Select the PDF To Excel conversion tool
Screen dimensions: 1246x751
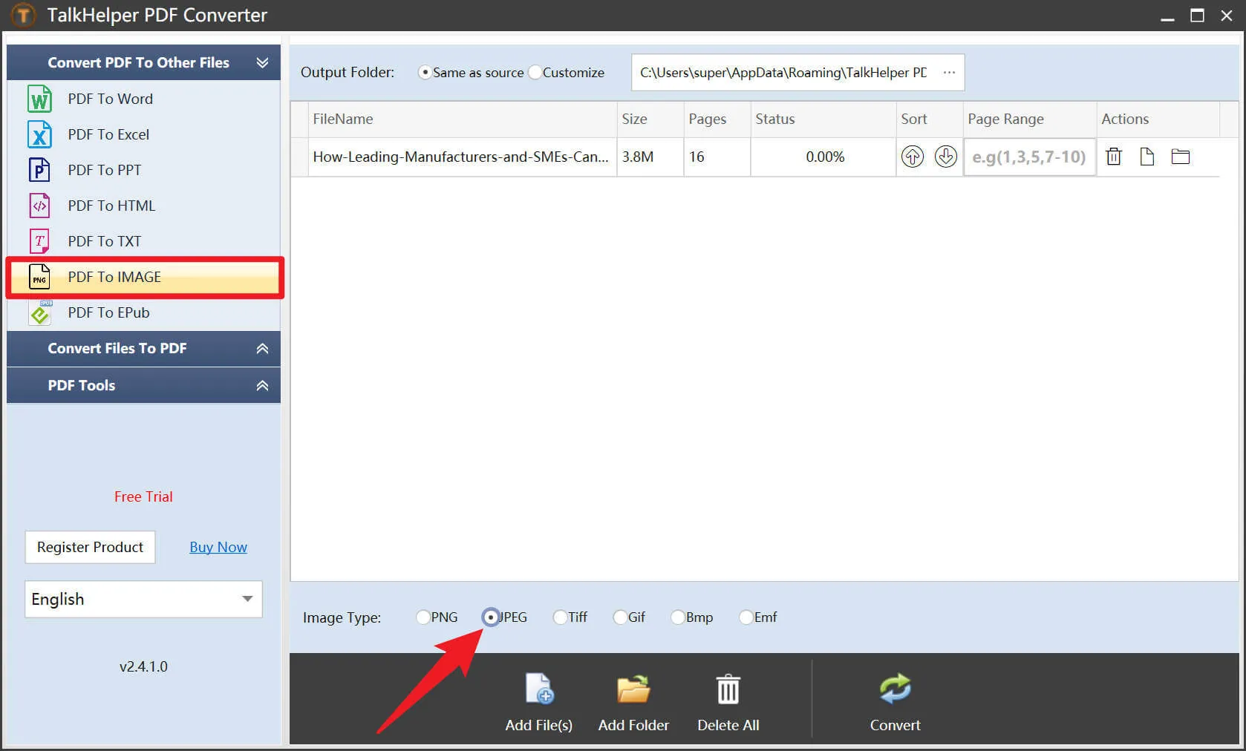108,134
